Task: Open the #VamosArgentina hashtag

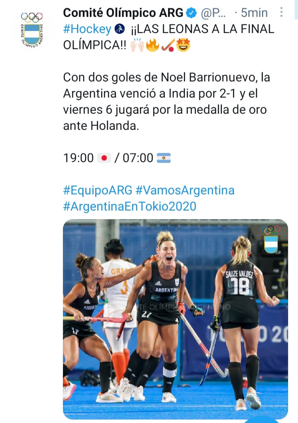Action: [185, 190]
